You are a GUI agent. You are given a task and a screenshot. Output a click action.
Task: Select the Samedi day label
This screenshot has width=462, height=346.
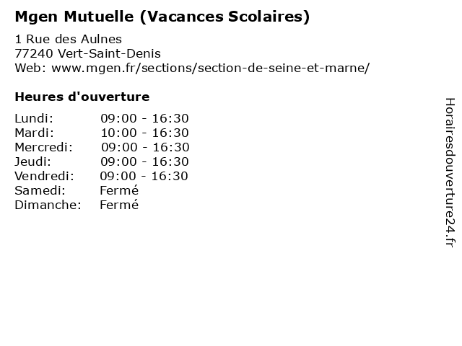tap(40, 190)
